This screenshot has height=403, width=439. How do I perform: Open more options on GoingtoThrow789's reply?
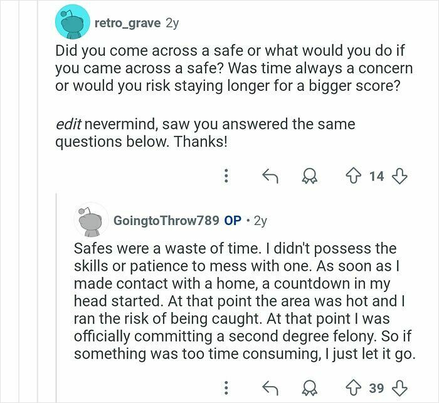click(x=226, y=388)
